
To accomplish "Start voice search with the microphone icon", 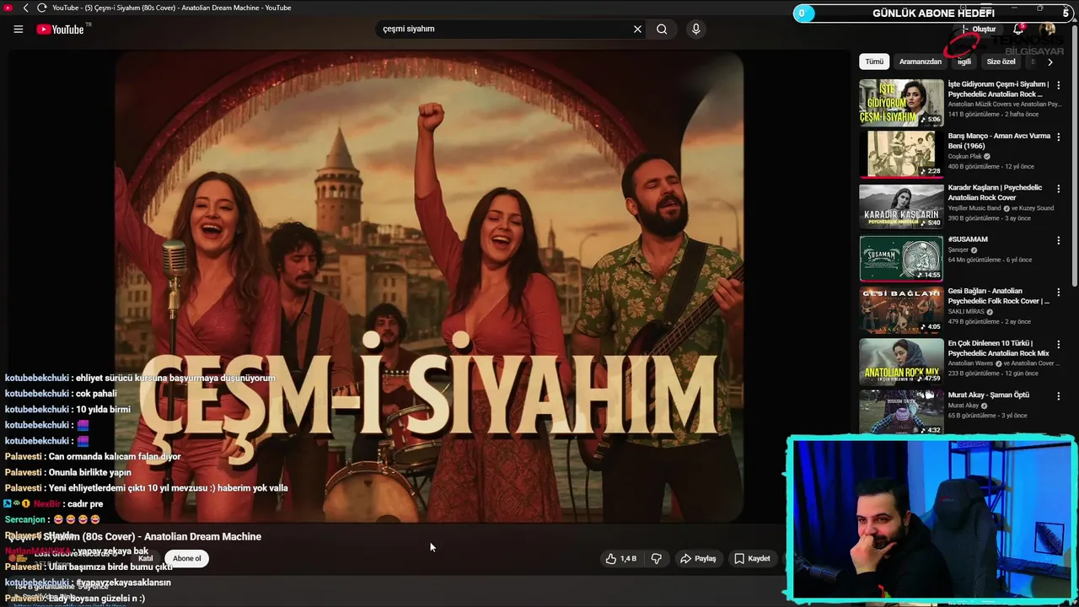I will coord(695,29).
